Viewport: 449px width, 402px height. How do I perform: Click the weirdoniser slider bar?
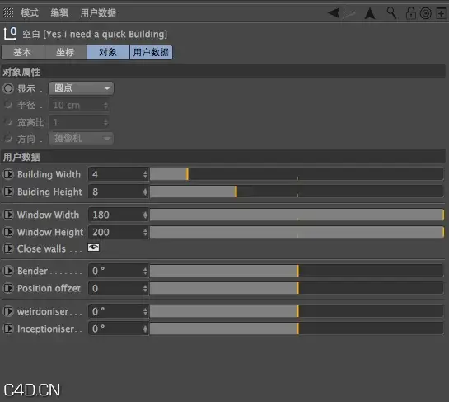pyautogui.click(x=297, y=312)
